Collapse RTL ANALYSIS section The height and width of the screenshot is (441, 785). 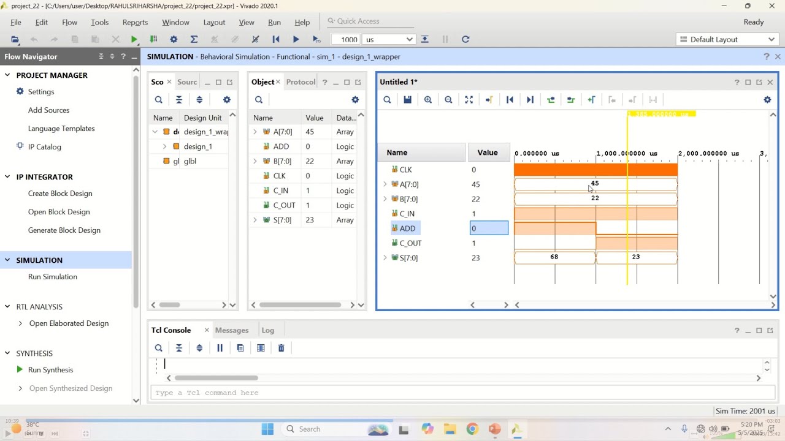[x=7, y=307]
